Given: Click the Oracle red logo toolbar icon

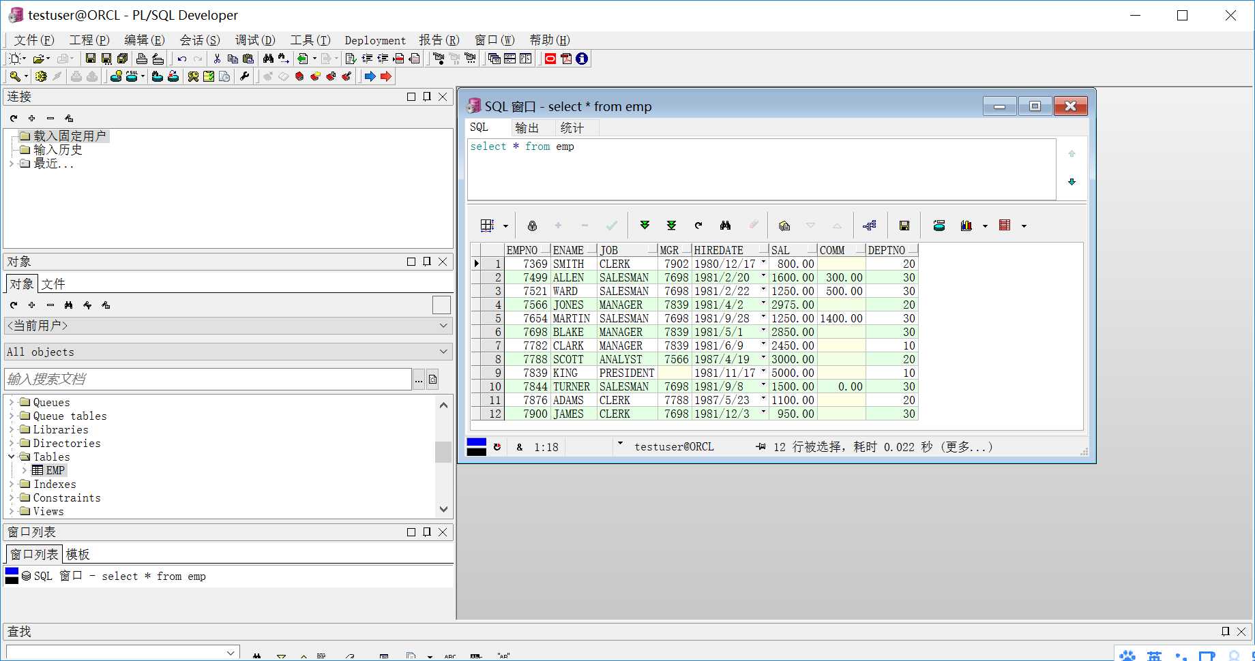Looking at the screenshot, I should (550, 59).
